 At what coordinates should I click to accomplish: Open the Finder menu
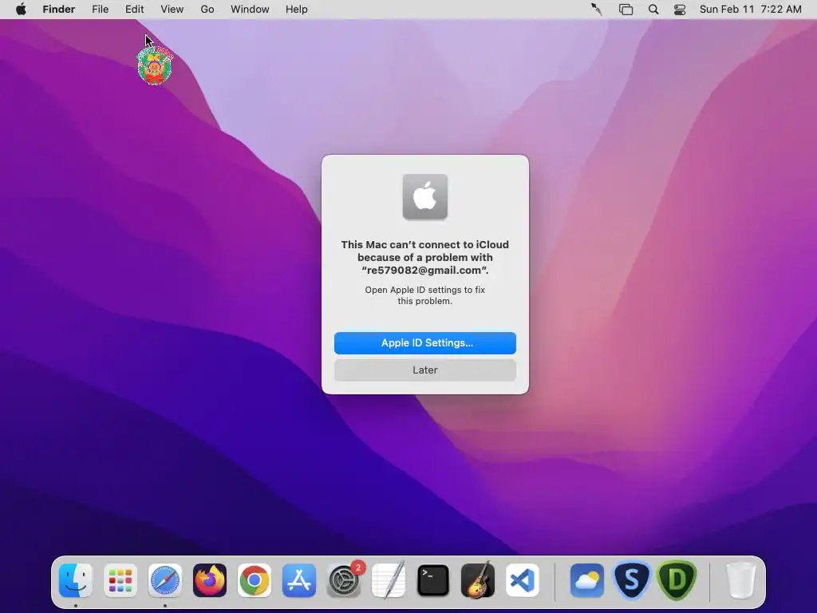point(59,10)
